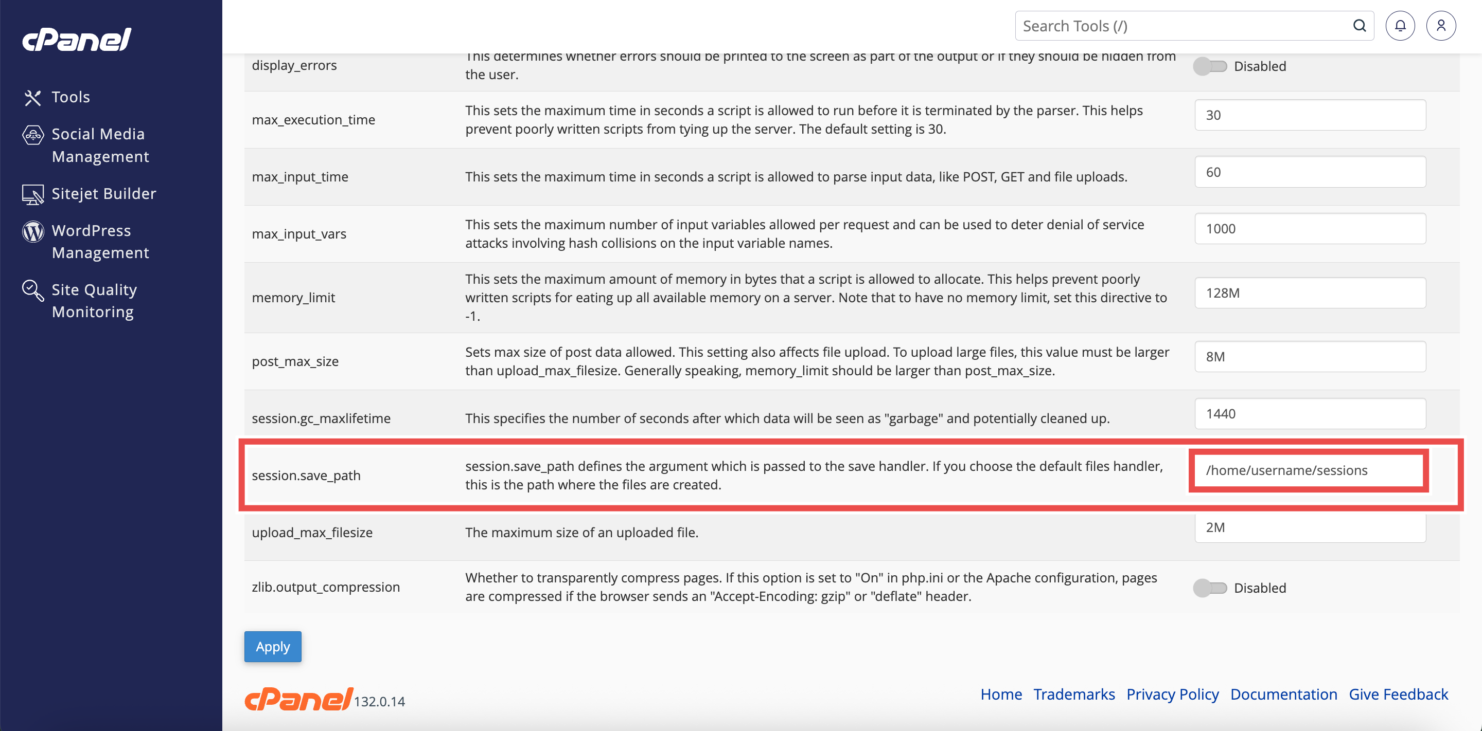Click the Privacy Policy link

[x=1173, y=694]
